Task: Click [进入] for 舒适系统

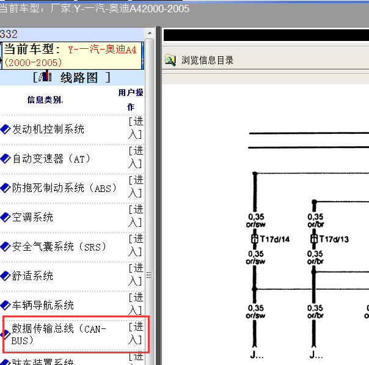Action: tap(136, 275)
